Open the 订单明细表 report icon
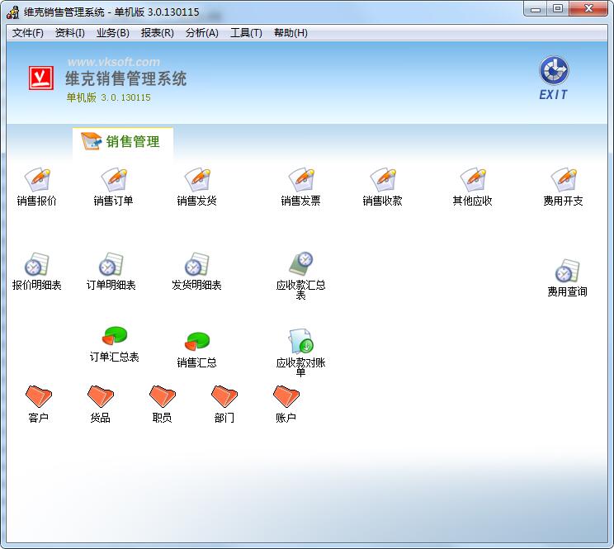 111,264
